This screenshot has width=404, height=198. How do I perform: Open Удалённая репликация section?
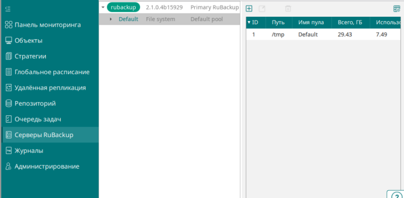50,88
